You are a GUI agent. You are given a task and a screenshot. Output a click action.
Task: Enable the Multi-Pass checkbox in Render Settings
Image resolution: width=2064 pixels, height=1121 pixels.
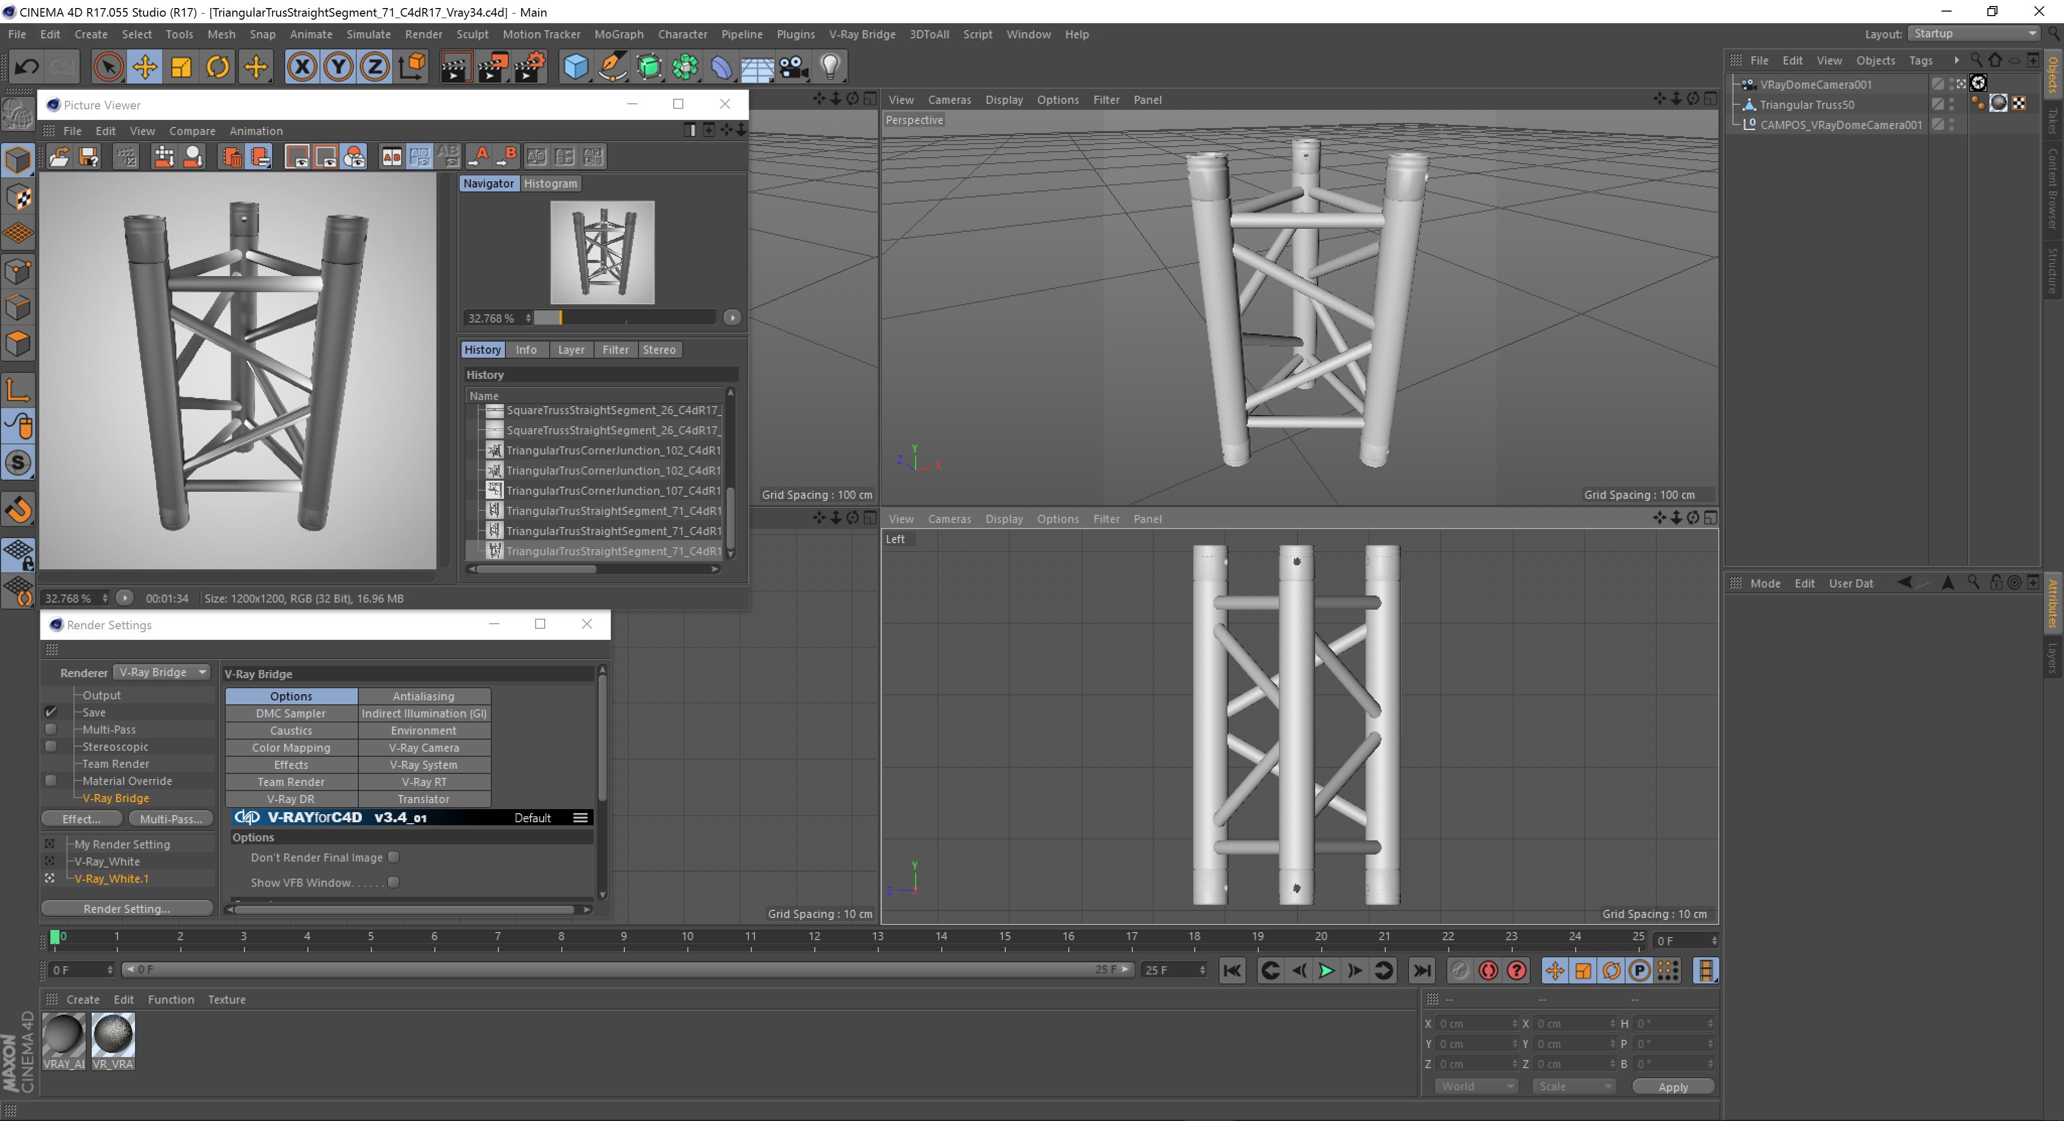50,729
